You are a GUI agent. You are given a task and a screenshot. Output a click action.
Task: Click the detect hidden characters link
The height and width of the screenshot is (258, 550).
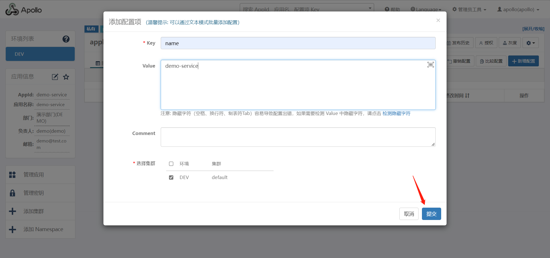396,114
